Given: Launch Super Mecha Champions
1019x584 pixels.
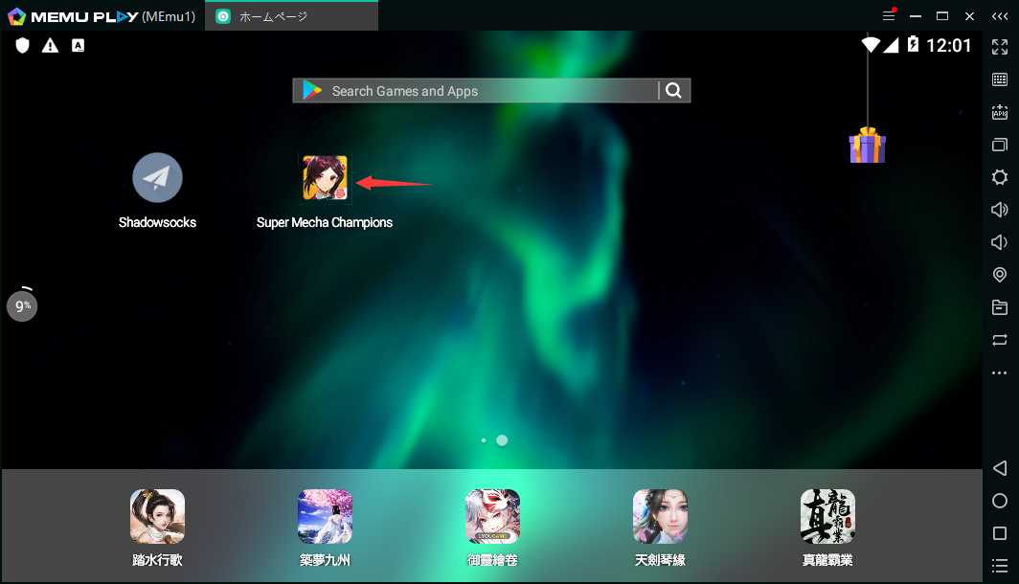Looking at the screenshot, I should [x=325, y=177].
